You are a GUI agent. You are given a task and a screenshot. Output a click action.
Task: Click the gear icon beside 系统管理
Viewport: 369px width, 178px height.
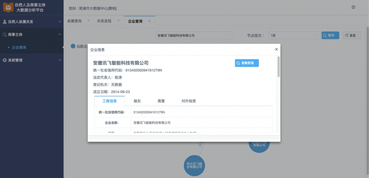click(x=4, y=60)
